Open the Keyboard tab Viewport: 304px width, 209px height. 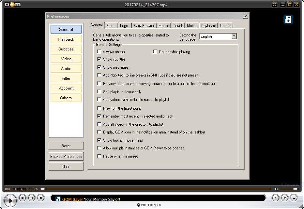click(x=208, y=25)
